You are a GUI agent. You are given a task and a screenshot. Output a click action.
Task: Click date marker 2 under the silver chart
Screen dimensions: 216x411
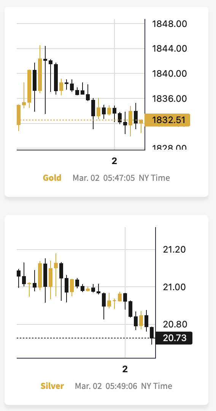point(125,369)
